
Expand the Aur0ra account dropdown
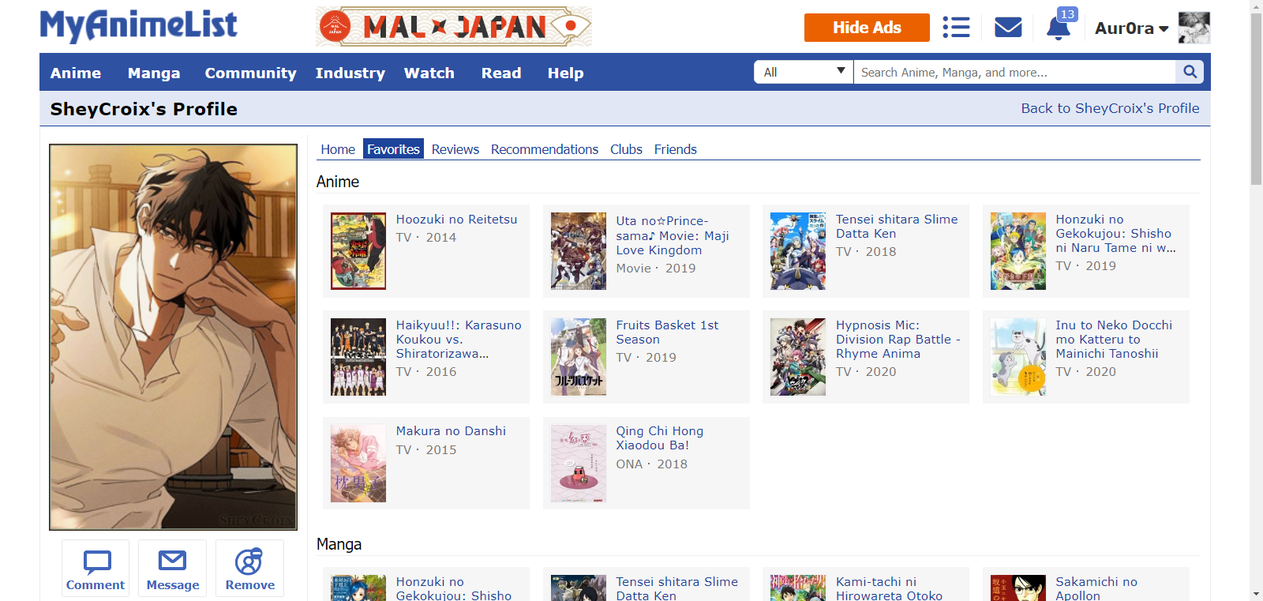1131,28
